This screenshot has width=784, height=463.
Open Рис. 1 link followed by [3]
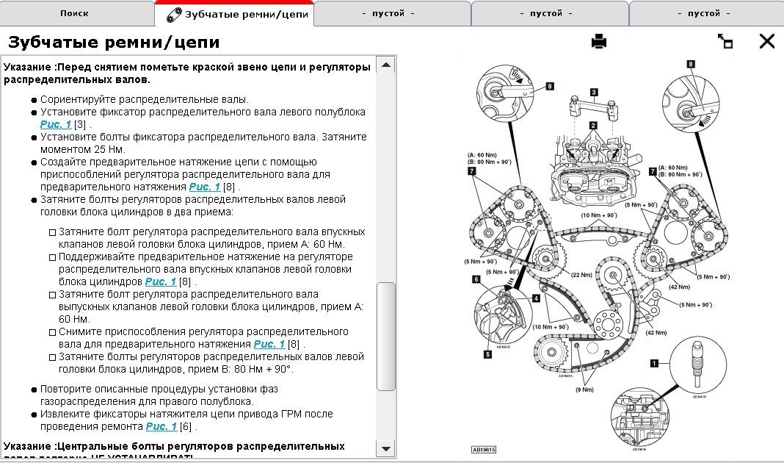coord(56,124)
